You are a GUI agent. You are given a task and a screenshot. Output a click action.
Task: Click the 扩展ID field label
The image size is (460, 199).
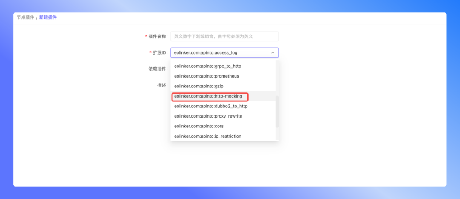(x=160, y=52)
